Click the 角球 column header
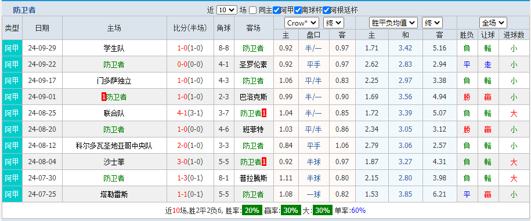This screenshot has width=531, height=221. point(224,28)
